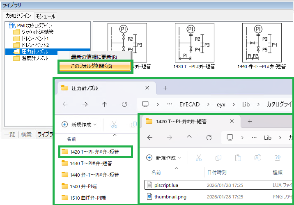Image resolution: width=294 pixels, height=205 pixels.
Task: Close the 圧力計ノズル Explorer tab
Action: pos(147,88)
